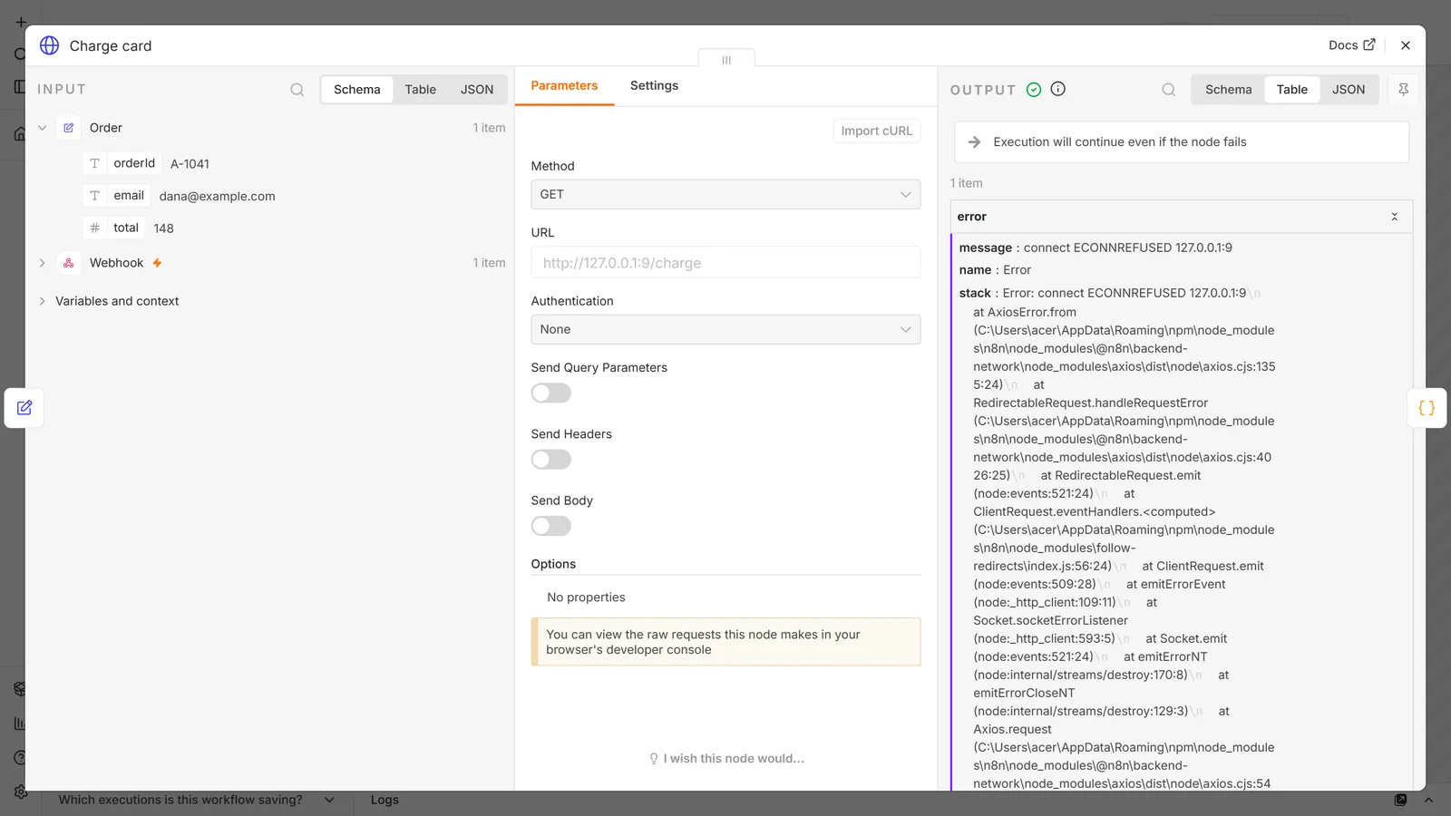Switch to the Settings tab
Viewport: 1451px width, 816px height.
(x=654, y=85)
